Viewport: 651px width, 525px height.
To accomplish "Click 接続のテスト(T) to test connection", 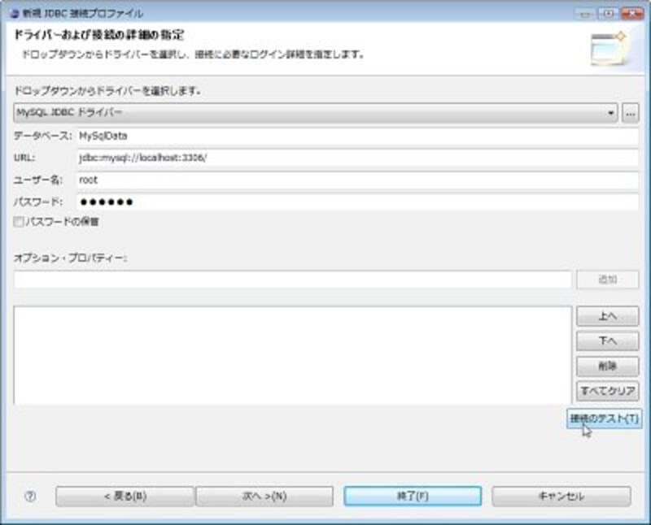I will point(604,419).
